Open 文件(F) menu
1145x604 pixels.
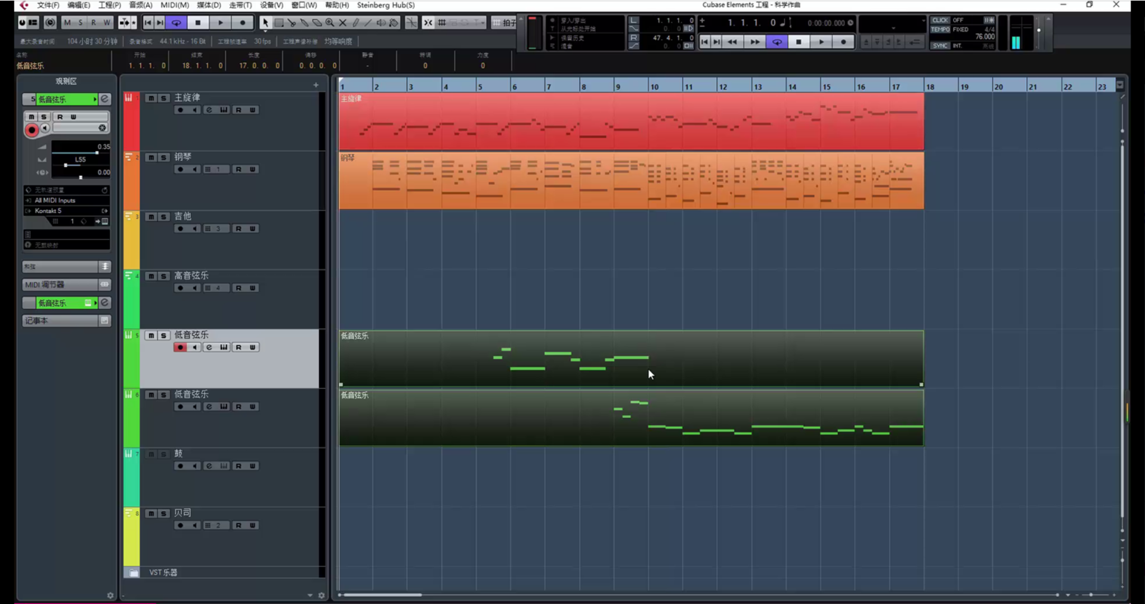(48, 5)
